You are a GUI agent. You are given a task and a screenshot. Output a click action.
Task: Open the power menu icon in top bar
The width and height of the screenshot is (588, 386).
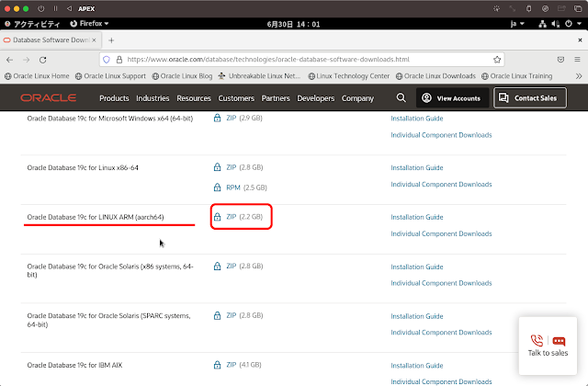pyautogui.click(x=569, y=24)
